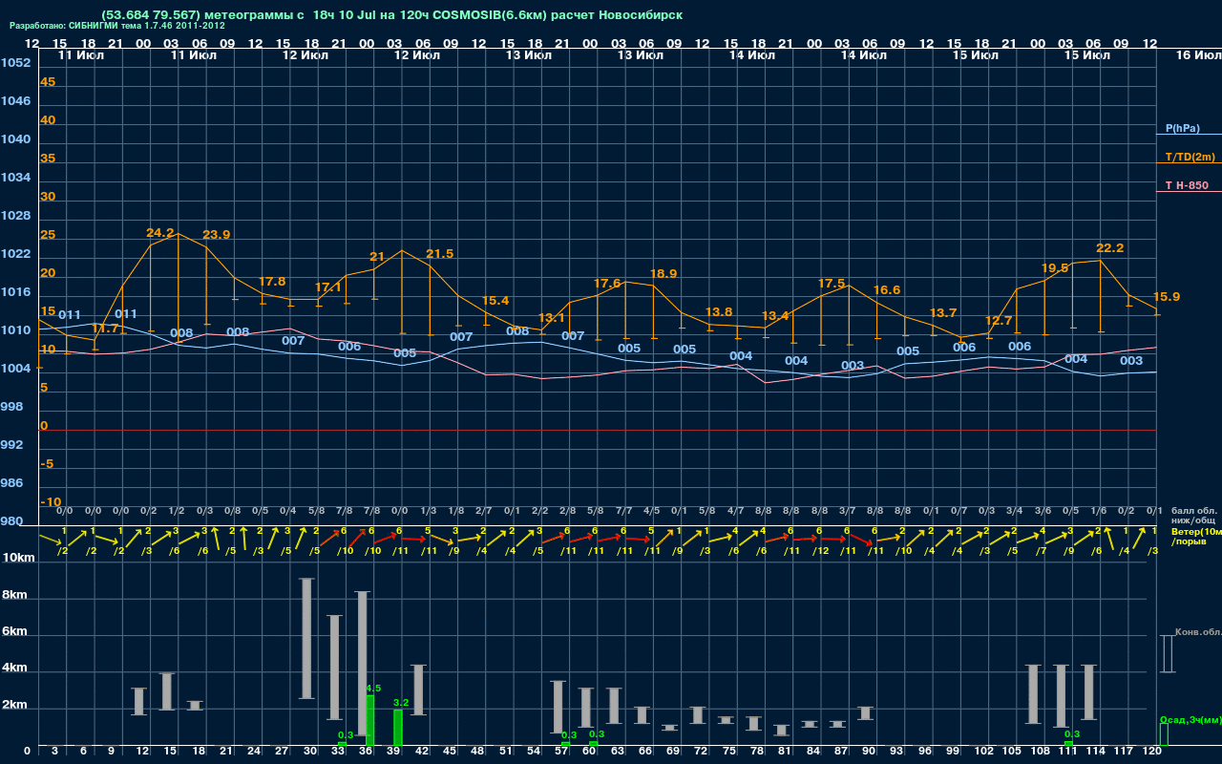This screenshot has height=764, width=1222.
Task: Click the 17.5 temperature label
Action: (832, 284)
